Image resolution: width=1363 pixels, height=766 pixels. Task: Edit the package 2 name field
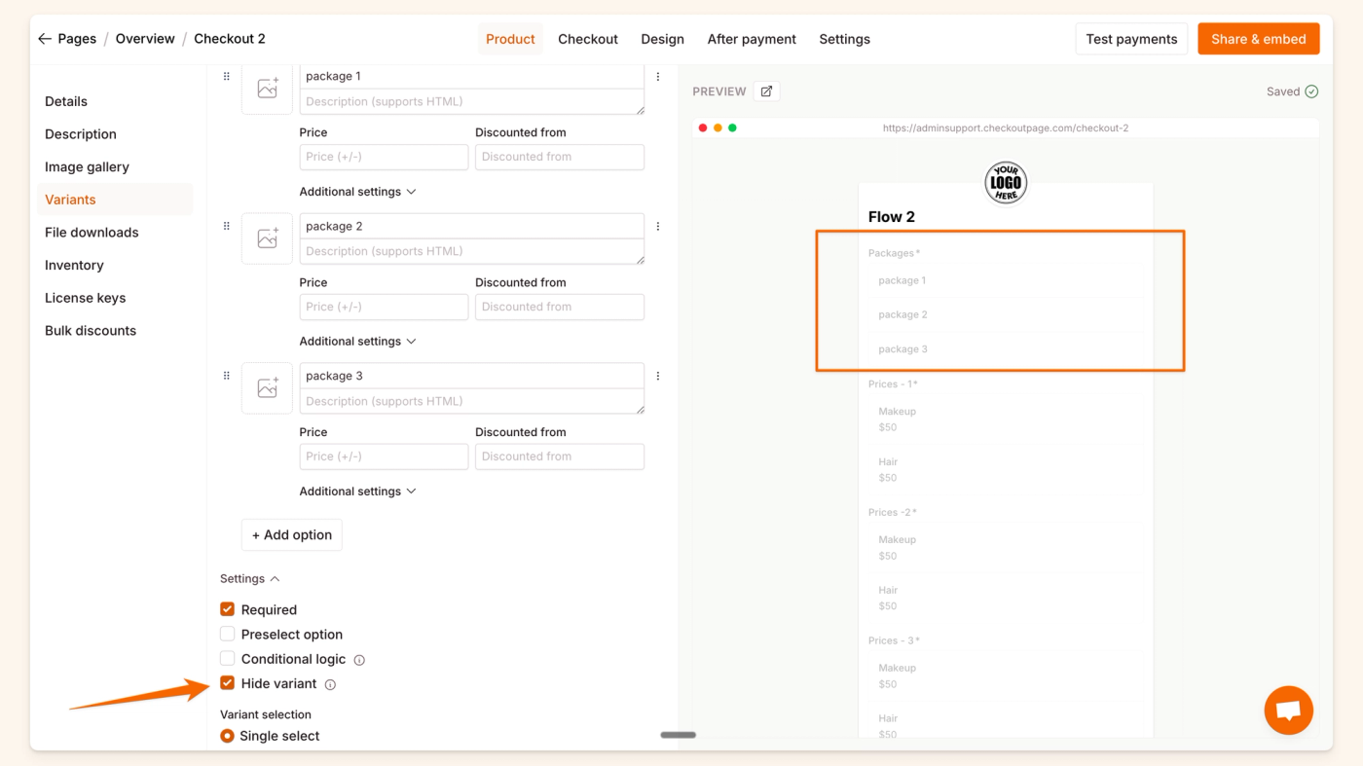coord(472,226)
